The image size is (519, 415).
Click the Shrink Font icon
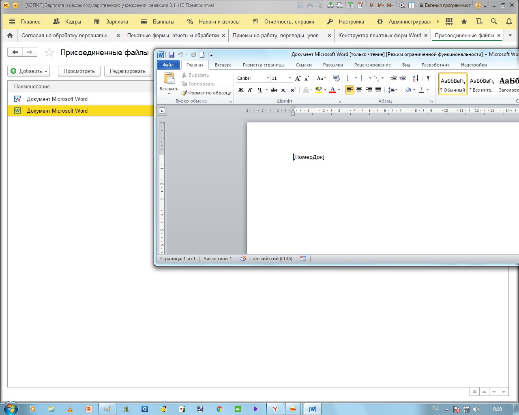pos(307,78)
